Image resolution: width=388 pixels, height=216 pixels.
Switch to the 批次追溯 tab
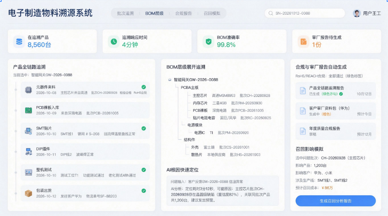125,13
